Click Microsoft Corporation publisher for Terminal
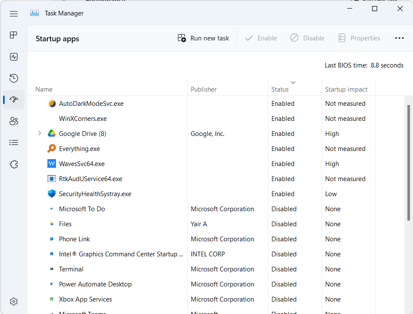413x314 pixels. (x=222, y=269)
